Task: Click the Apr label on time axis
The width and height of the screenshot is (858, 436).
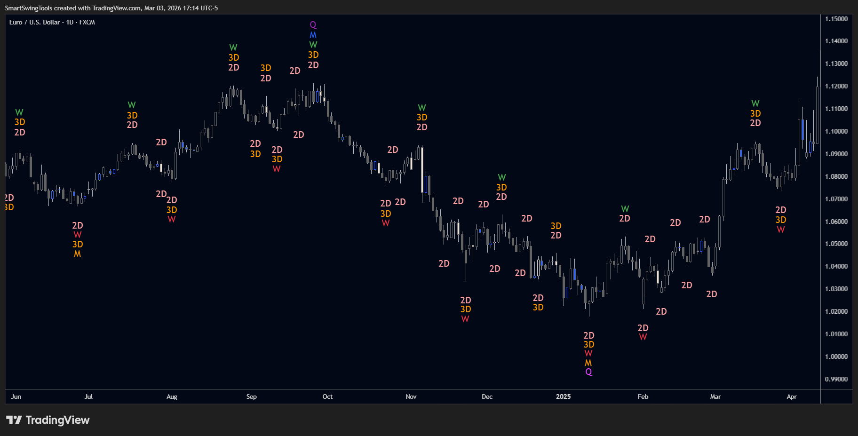Action: [791, 396]
